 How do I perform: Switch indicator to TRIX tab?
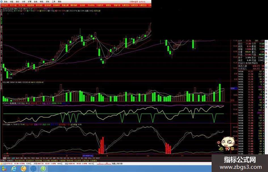point(32,158)
